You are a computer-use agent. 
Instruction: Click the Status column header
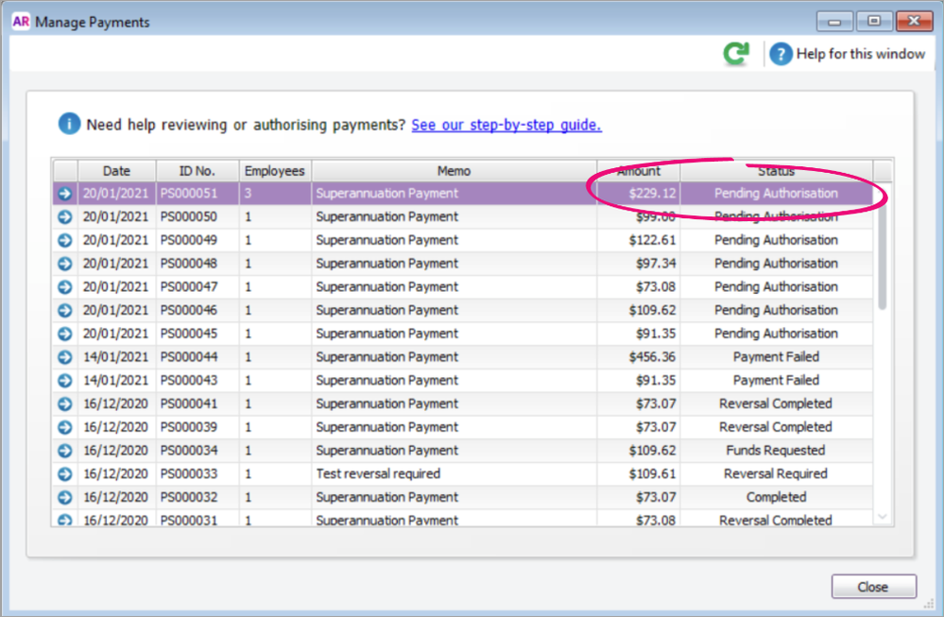(776, 171)
